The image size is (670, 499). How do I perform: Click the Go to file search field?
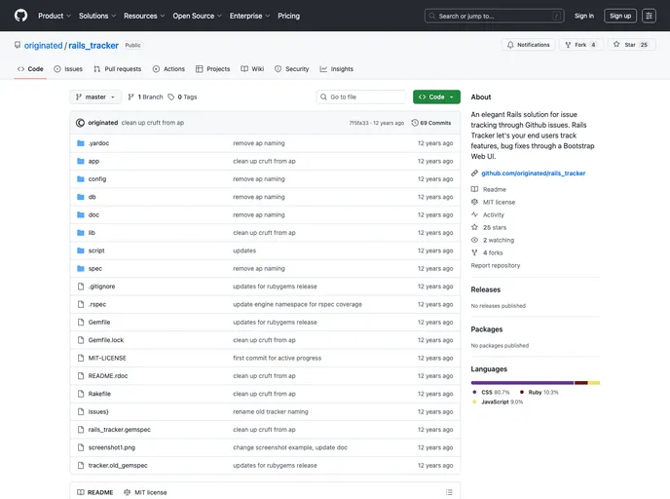pos(361,97)
